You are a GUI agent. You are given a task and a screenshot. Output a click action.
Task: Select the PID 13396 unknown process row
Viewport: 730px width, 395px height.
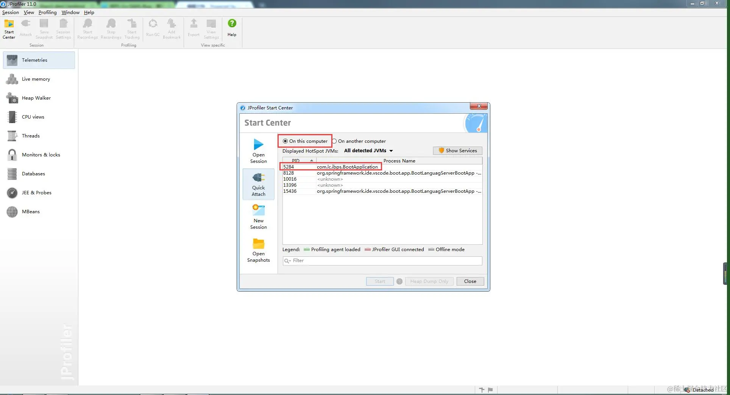(x=382, y=185)
